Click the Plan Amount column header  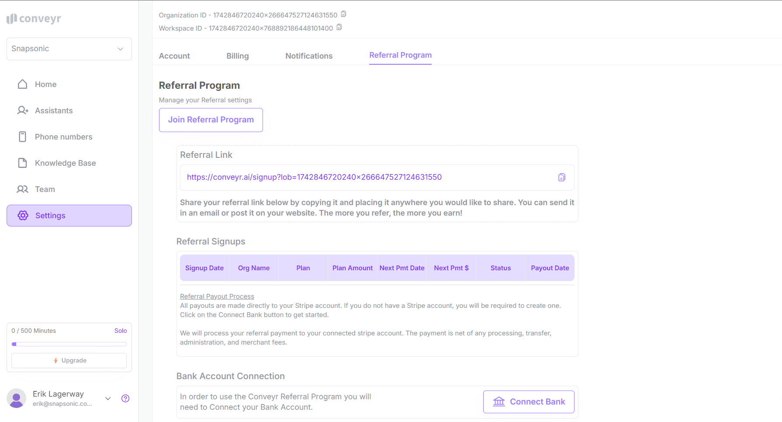tap(353, 268)
